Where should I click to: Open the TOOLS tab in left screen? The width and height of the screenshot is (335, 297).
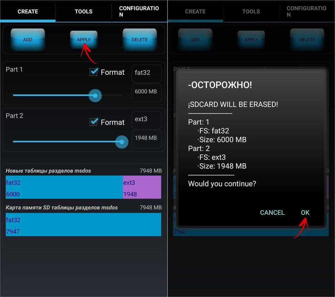(x=83, y=11)
